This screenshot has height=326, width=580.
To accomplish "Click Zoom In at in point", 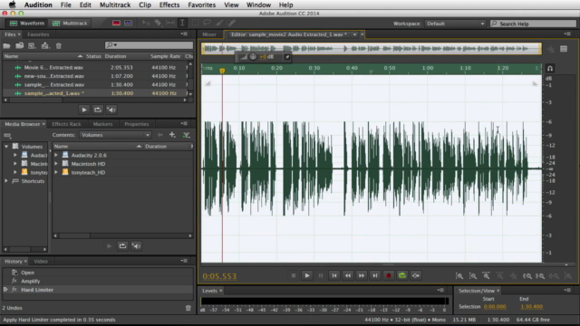I will [527, 276].
